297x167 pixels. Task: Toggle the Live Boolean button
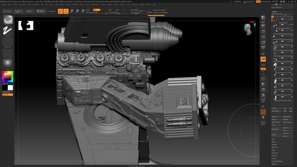[x=51, y=11]
